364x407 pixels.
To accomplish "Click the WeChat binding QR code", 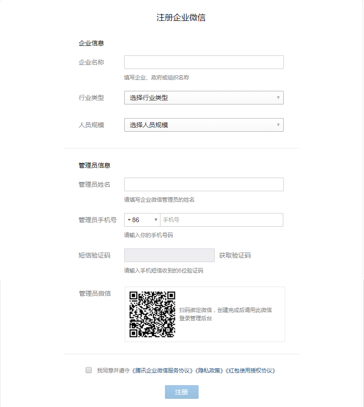I will 152,314.
